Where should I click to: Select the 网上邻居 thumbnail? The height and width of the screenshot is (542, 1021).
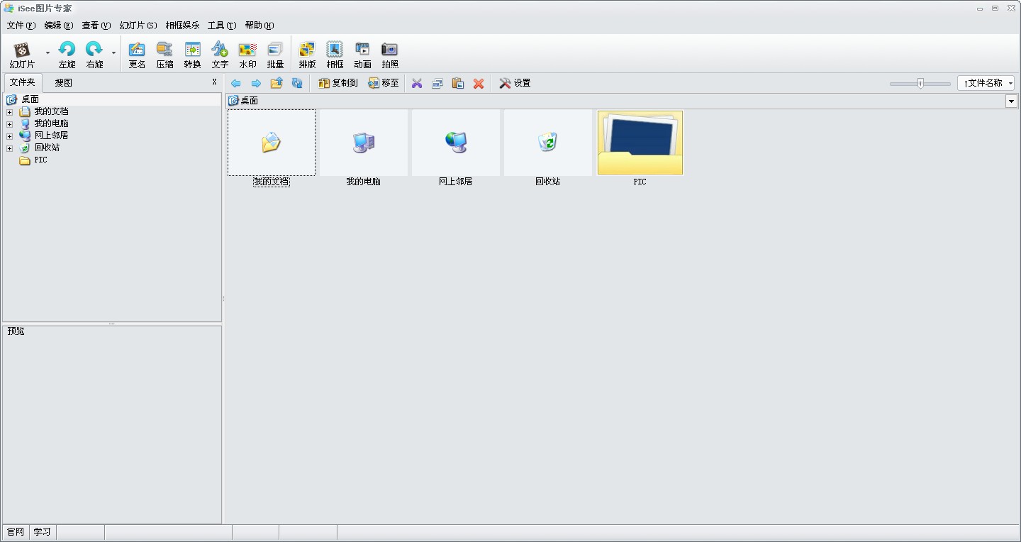pos(456,148)
